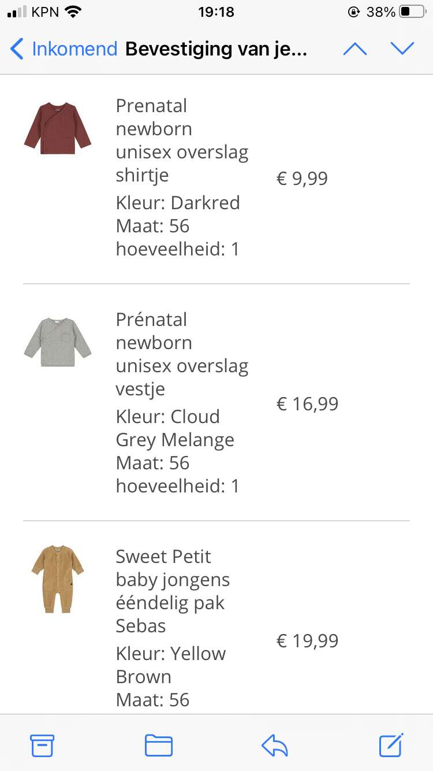The height and width of the screenshot is (771, 433).
Task: Tap the back chevron beside Inkomend
Action: pos(17,49)
